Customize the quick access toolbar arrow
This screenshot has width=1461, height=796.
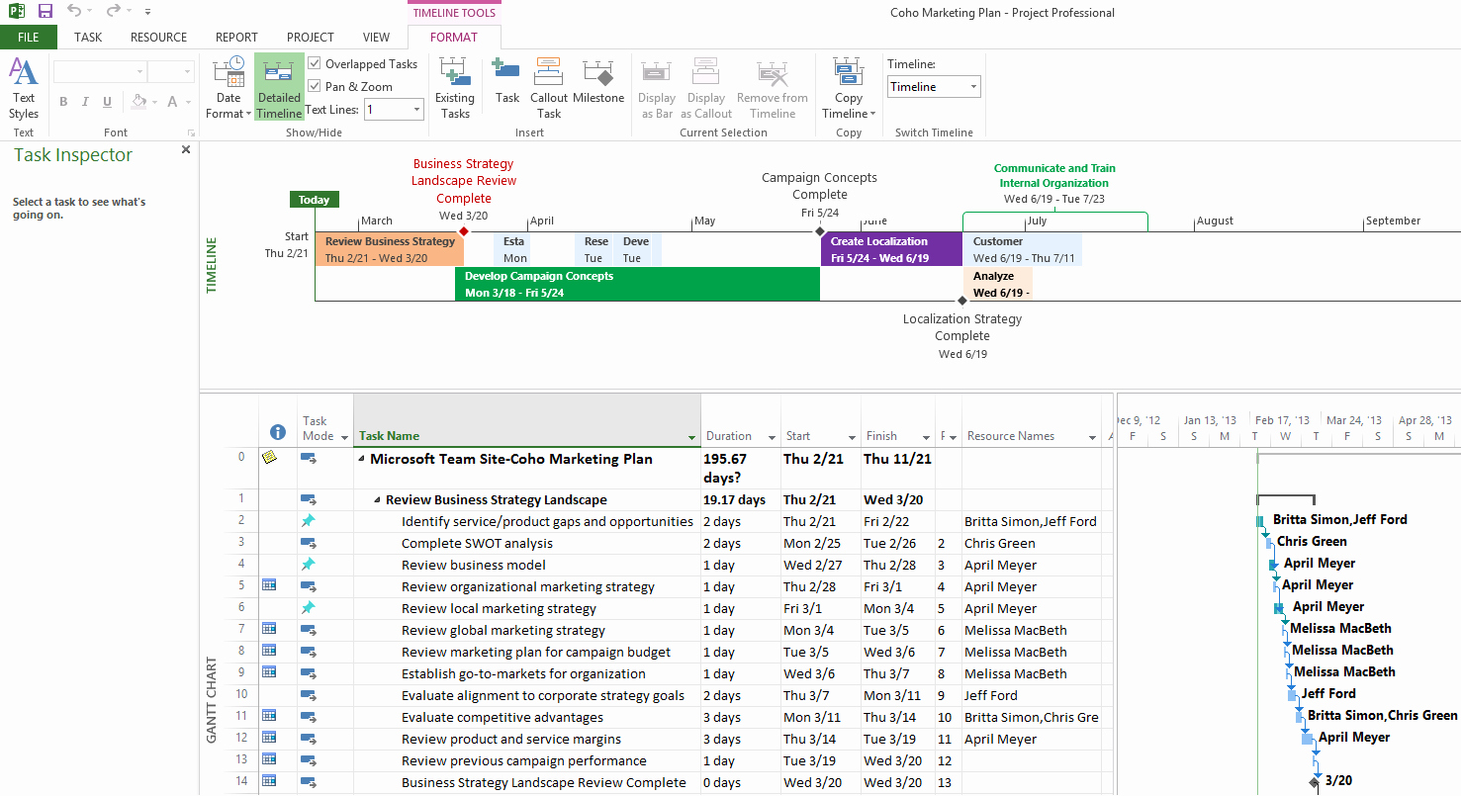[147, 12]
